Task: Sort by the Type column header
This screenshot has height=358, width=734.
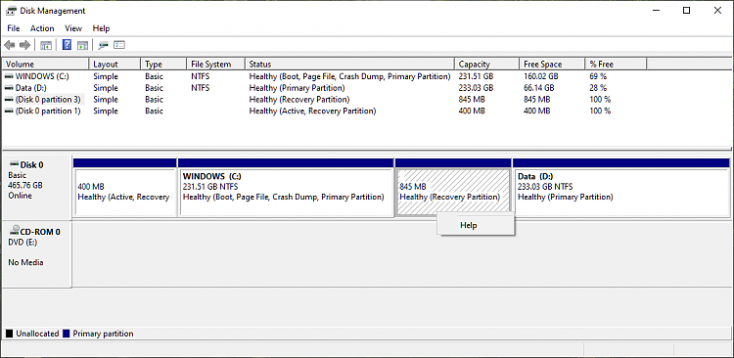Action: [163, 65]
